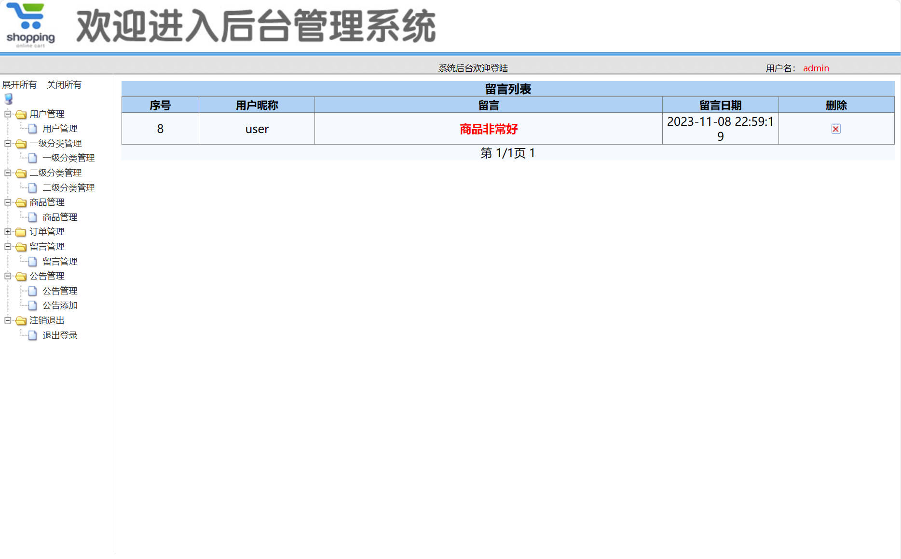This screenshot has width=901, height=559.
Task: Click the document icon beside 公告添加
Action: 32,305
